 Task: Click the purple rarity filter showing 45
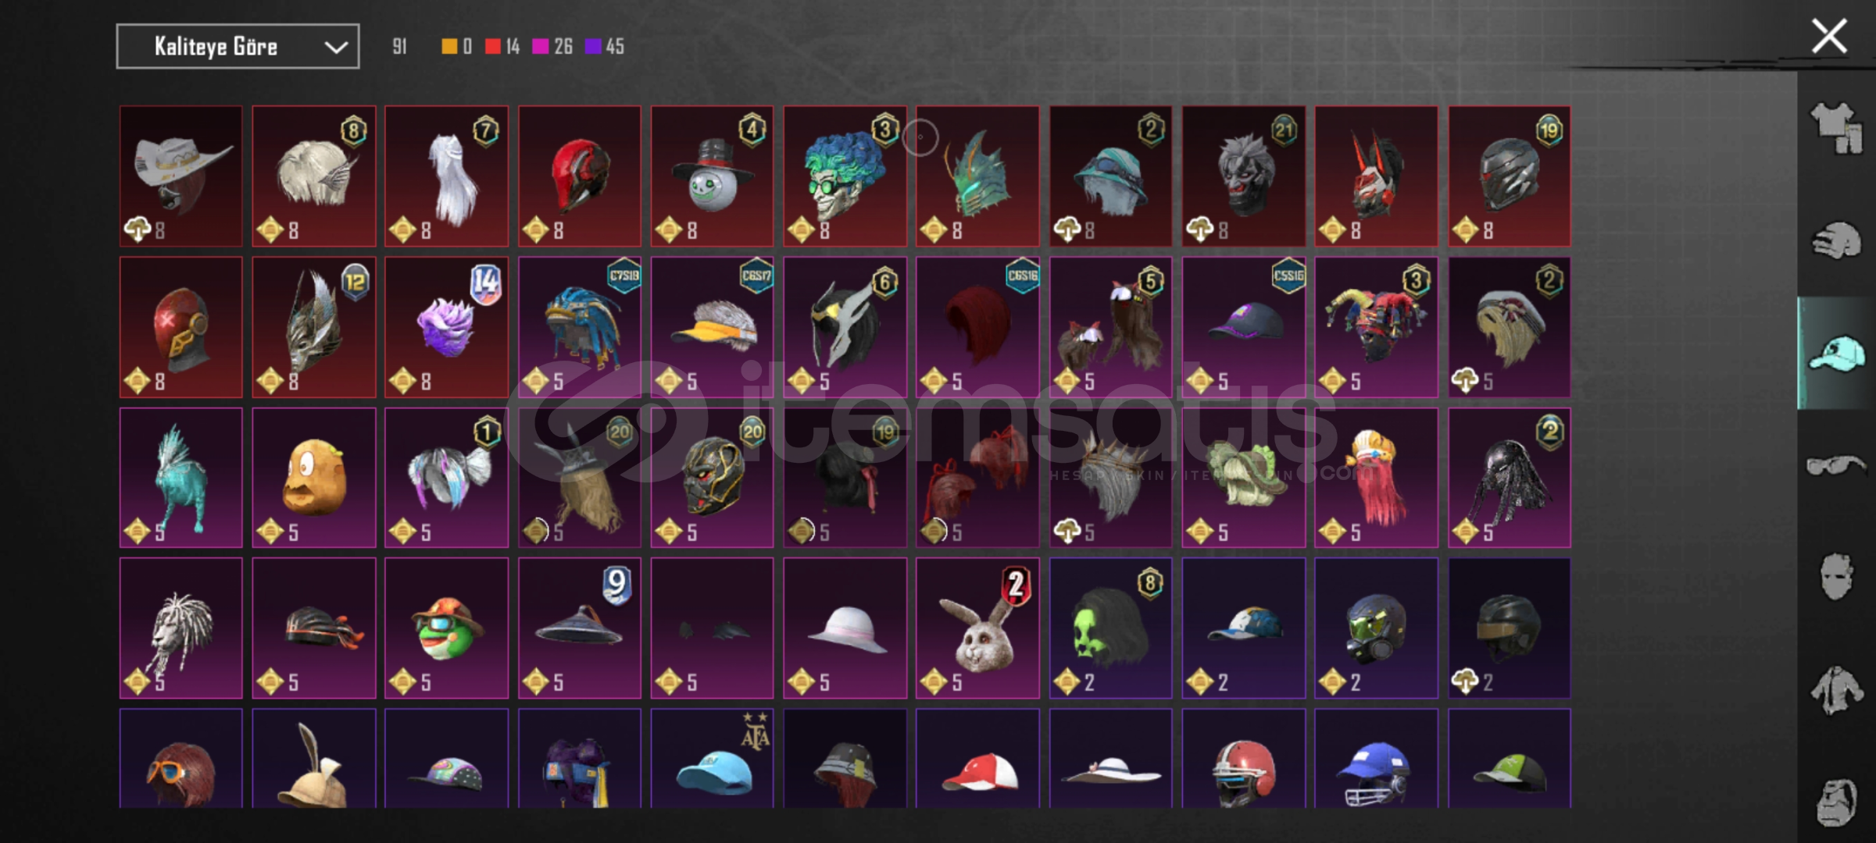pos(605,46)
